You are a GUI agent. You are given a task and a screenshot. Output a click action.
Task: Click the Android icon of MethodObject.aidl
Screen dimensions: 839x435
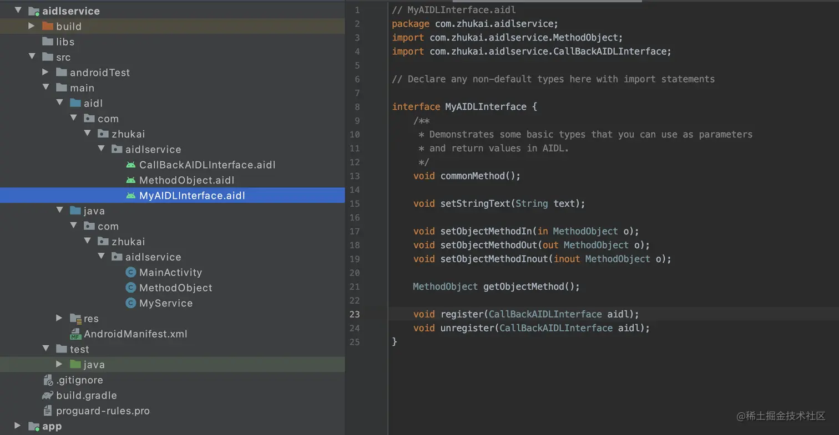point(131,180)
